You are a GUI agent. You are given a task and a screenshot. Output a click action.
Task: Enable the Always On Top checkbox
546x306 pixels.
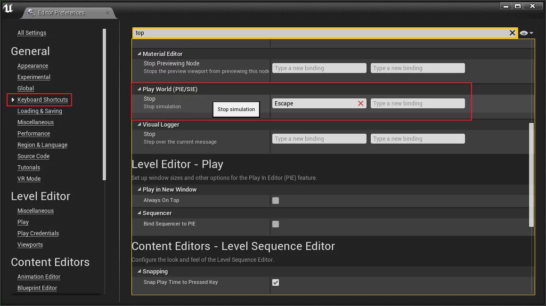tap(276, 201)
